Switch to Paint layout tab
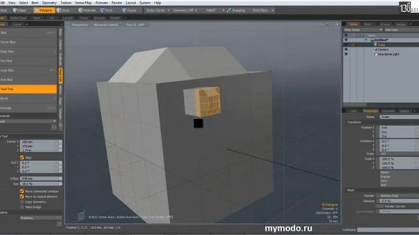Viewport: 419px width, 235px height. 36,18
